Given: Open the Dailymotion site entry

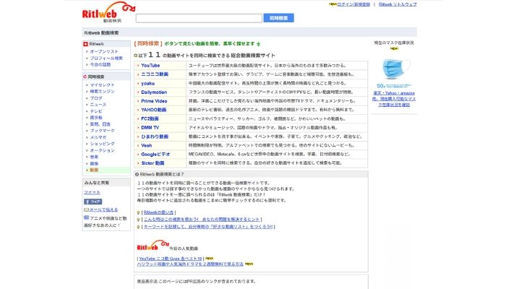Looking at the screenshot, I should click(x=153, y=92).
